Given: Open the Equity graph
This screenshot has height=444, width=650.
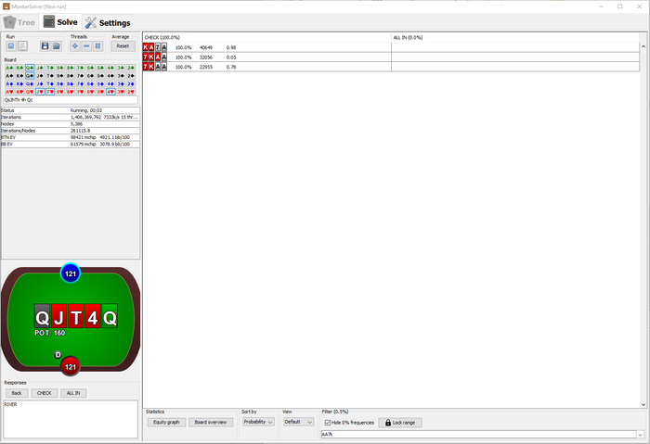Looking at the screenshot, I should 166,422.
